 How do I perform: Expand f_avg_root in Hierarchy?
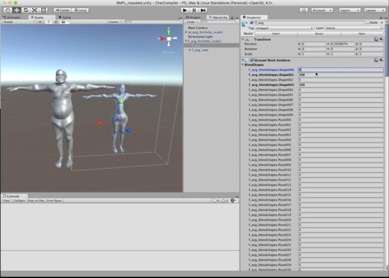click(x=190, y=50)
